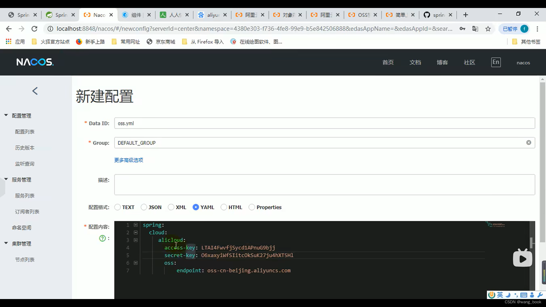Scroll down in the configuration content editor
Image resolution: width=546 pixels, height=307 pixels.
coord(533,281)
